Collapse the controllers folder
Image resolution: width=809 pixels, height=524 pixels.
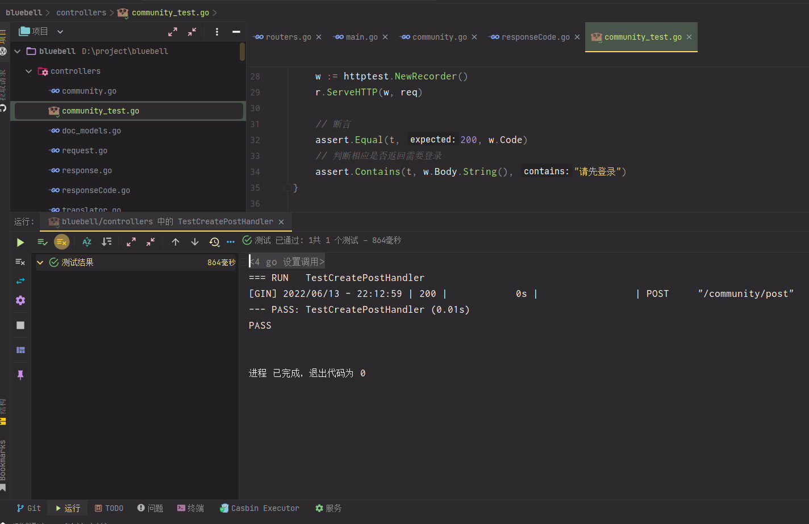(28, 71)
